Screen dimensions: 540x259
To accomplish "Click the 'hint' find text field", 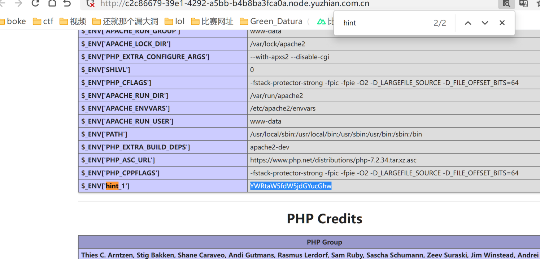I will point(383,23).
